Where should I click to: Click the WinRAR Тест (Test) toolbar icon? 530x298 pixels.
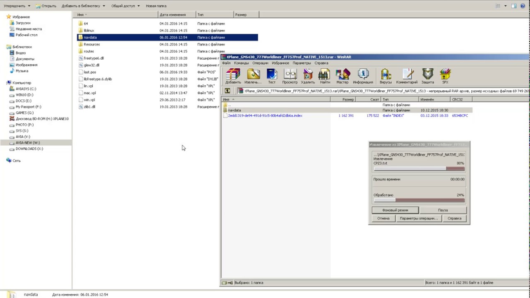(272, 76)
